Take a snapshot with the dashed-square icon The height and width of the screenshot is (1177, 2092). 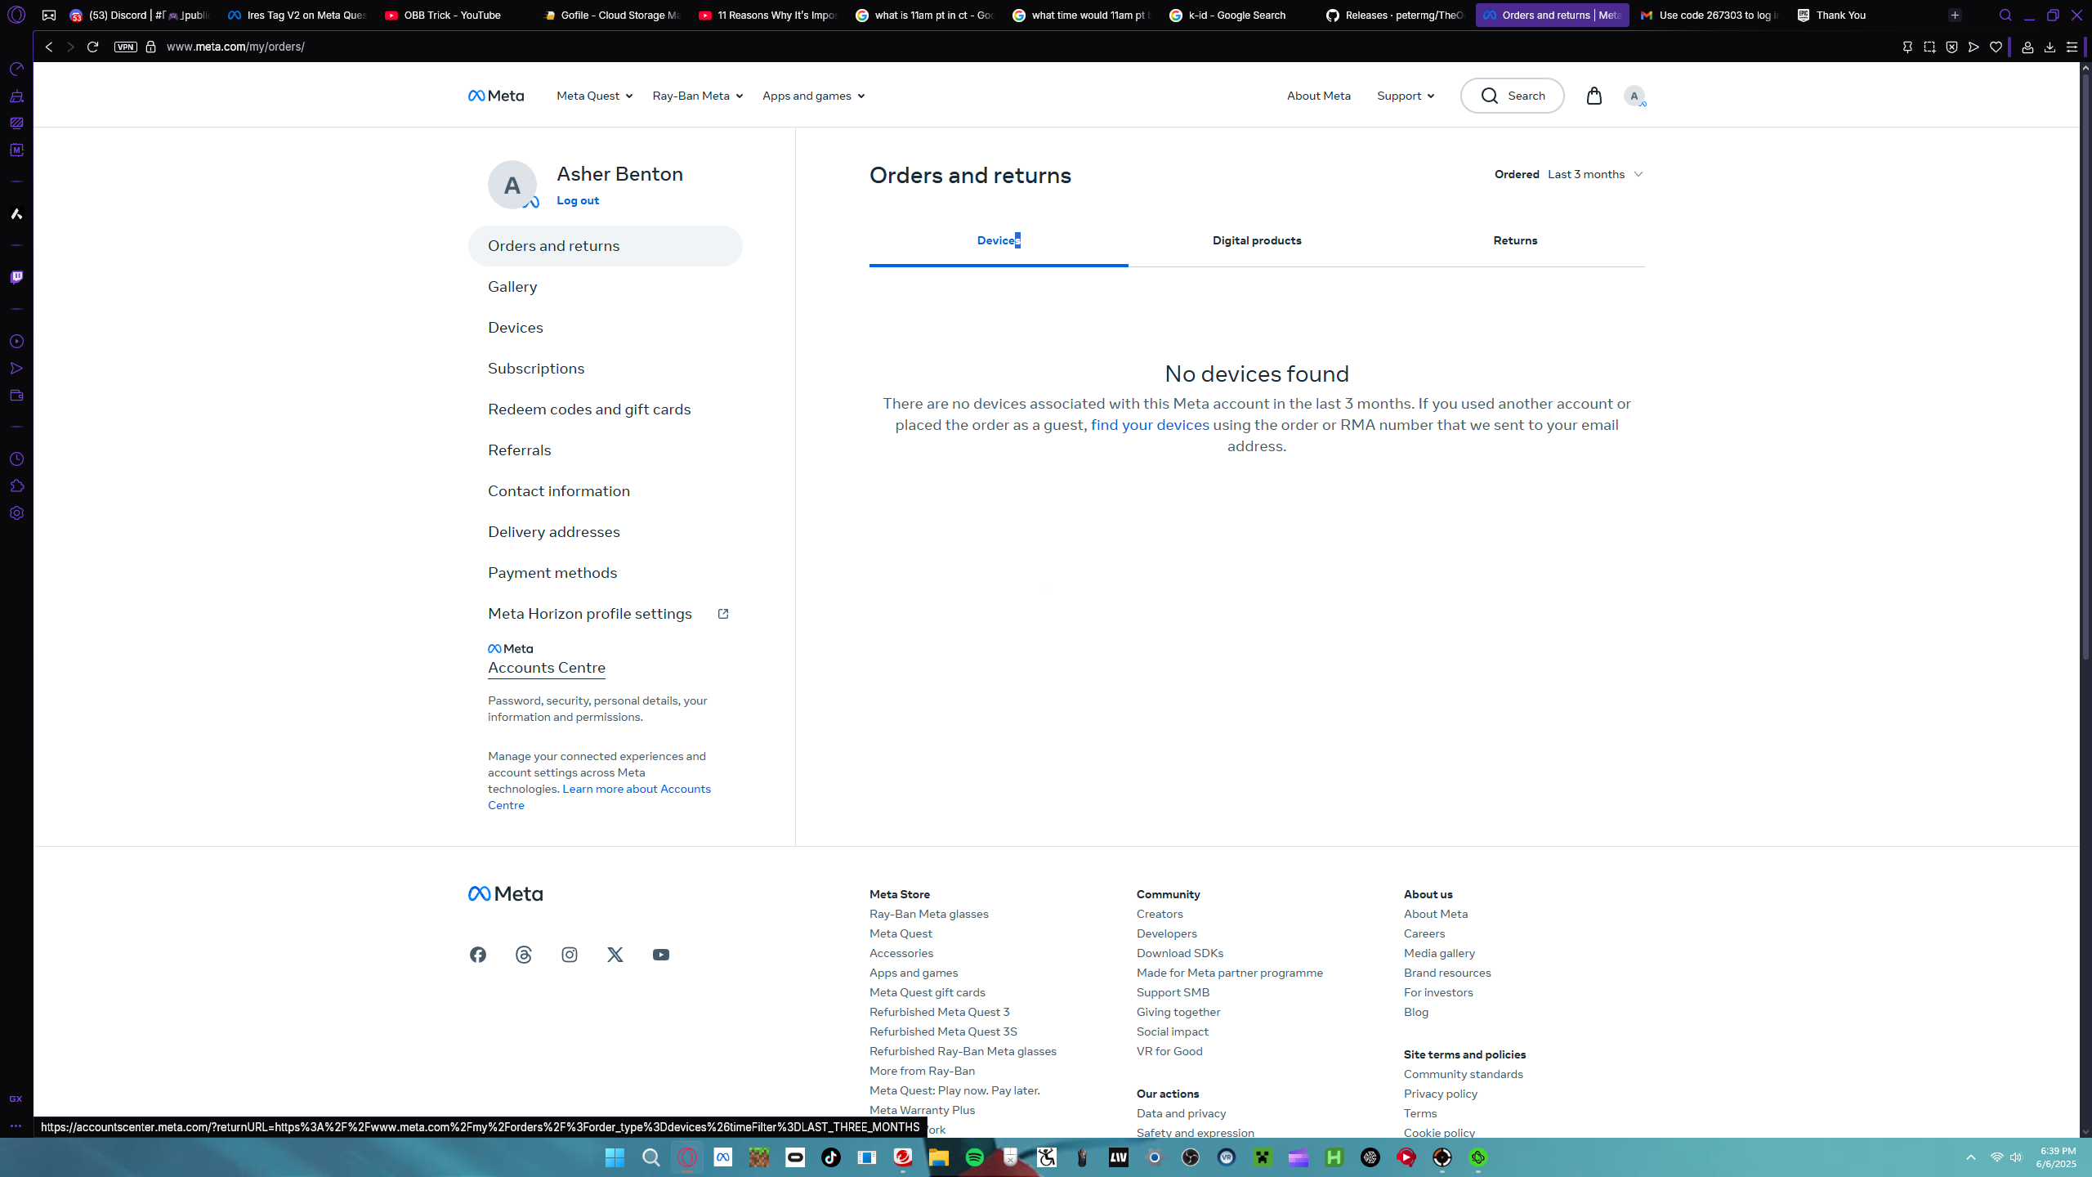tap(1929, 47)
